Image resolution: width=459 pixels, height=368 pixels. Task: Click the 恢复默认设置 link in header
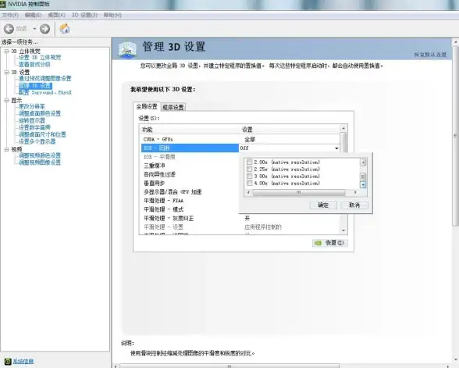(x=430, y=55)
